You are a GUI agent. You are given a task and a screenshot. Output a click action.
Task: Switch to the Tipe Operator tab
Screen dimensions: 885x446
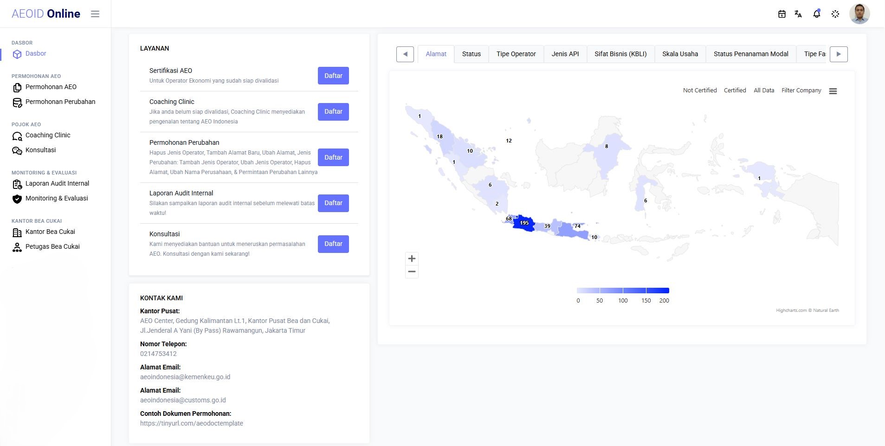click(x=516, y=54)
